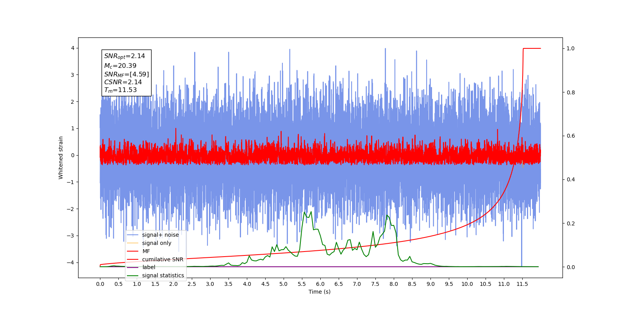Click the 'Time (s)' x-axis label
This screenshot has width=625, height=312.
pos(320,292)
